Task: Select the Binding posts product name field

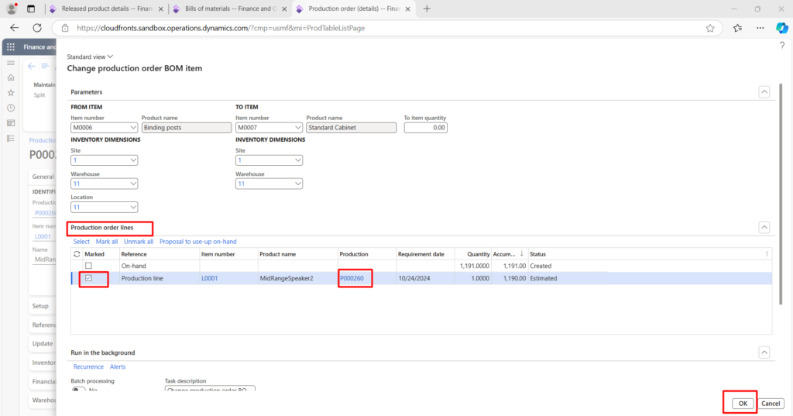Action: (x=187, y=128)
